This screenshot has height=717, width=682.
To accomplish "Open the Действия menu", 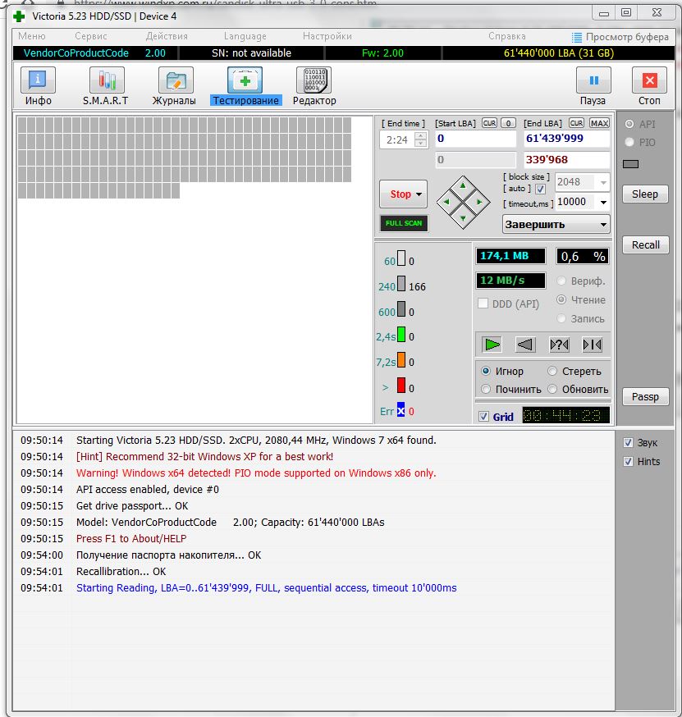I will pos(167,36).
